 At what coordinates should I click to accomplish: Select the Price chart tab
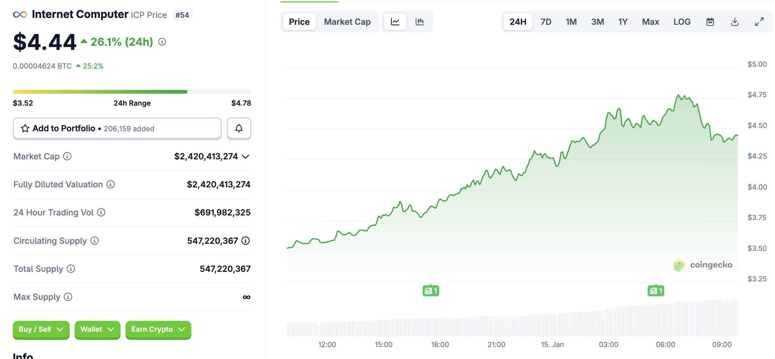(x=299, y=22)
